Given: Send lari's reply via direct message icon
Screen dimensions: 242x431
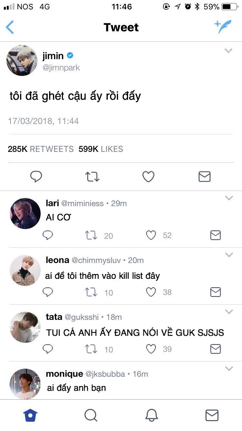Looking at the screenshot, I should pyautogui.click(x=216, y=235).
